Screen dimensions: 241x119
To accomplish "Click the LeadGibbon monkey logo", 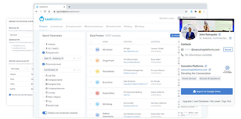I will [42, 19].
